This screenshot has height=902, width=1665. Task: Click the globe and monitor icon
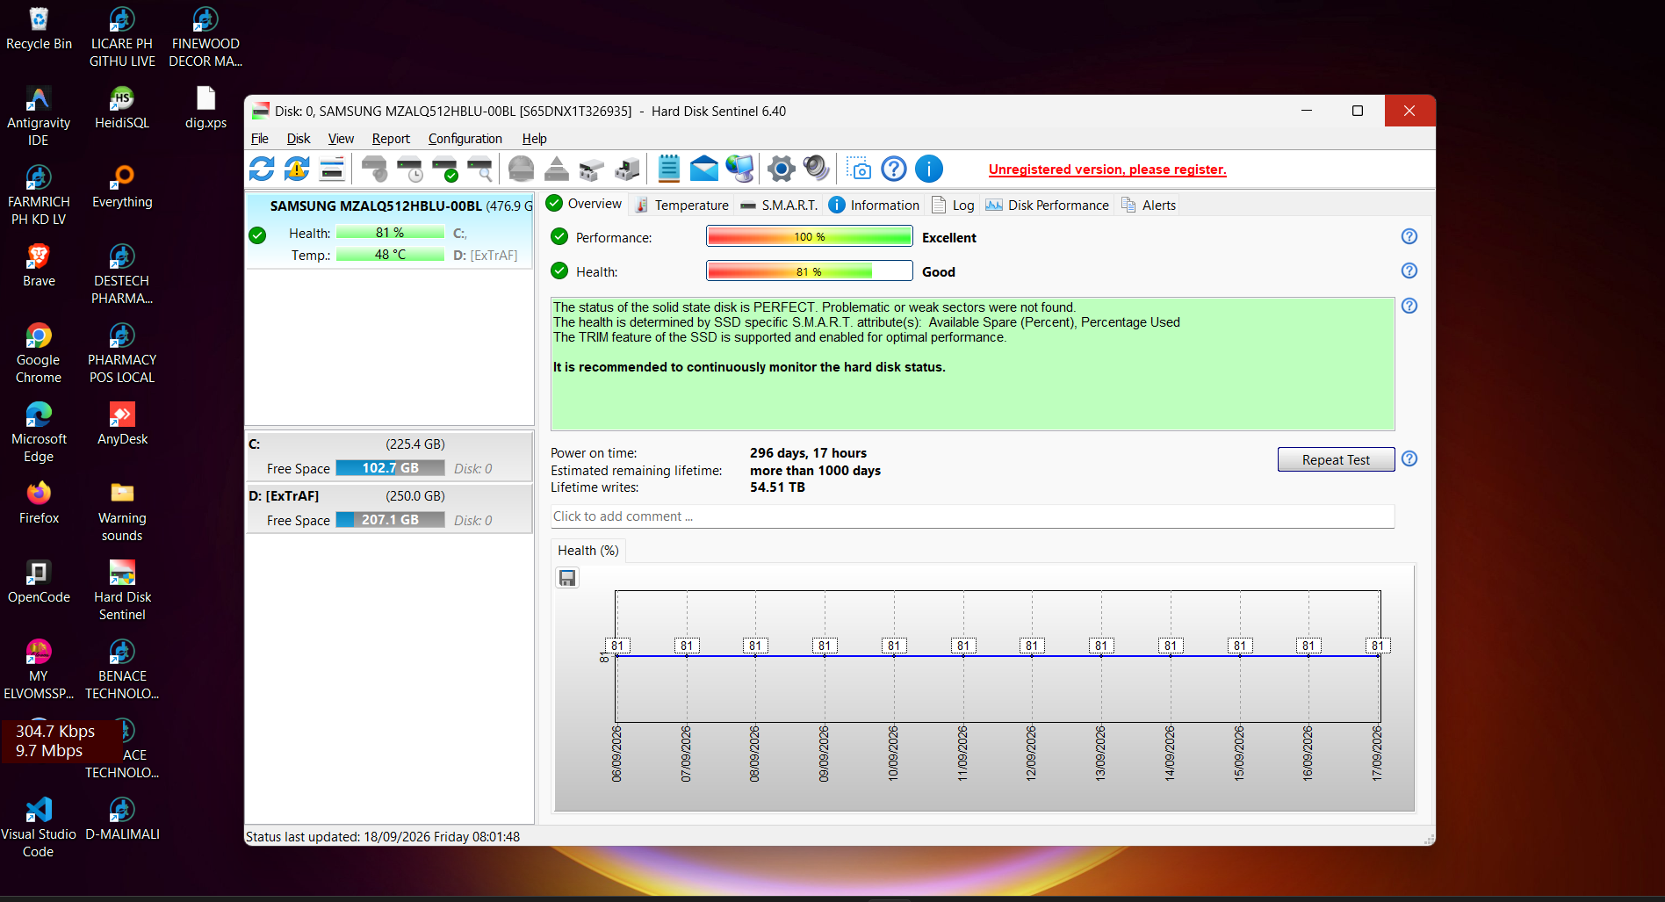point(739,169)
